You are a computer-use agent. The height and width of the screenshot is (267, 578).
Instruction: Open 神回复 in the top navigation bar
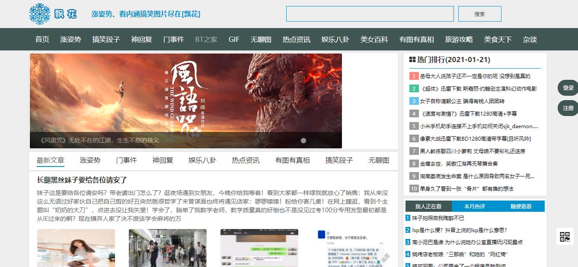[142, 39]
